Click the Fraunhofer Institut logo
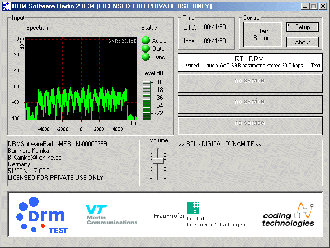 tap(199, 215)
